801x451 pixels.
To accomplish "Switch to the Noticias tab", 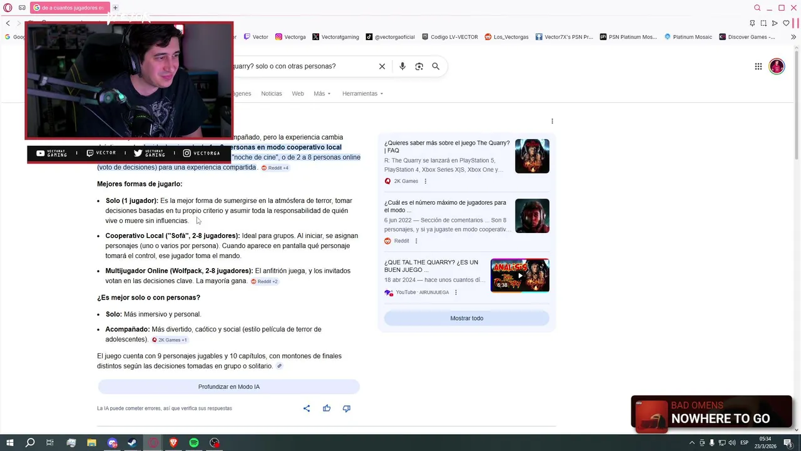I will (x=272, y=94).
